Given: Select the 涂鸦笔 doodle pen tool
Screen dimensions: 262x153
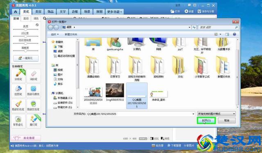Looking at the screenshot, I should pos(18,76).
